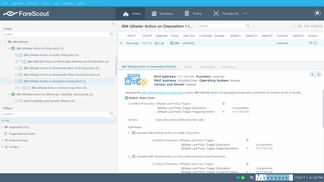Image resolution: width=324 pixels, height=182 pixels.
Task: Click the Views search magnifier icon
Action: coord(111,34)
